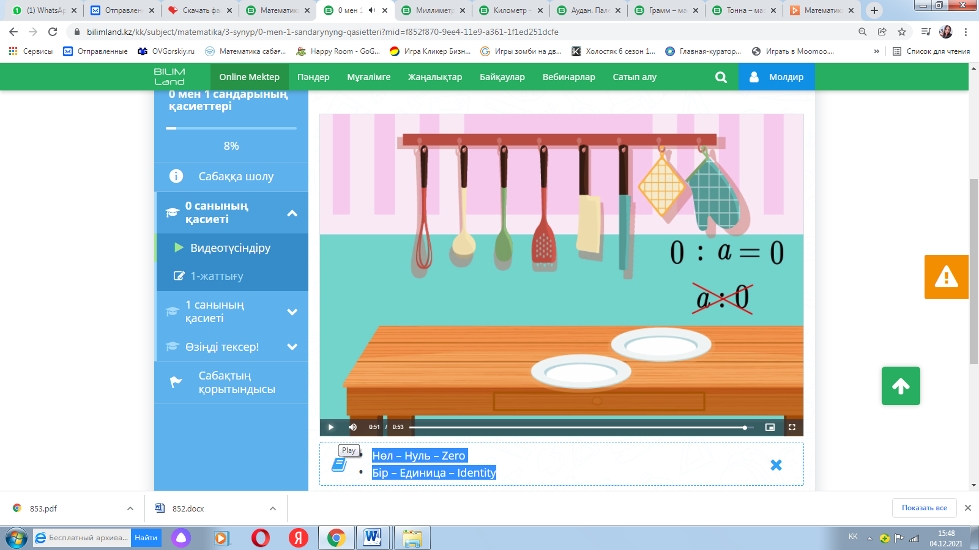
Task: Open Сабақтың қорытындысы lesson summary
Action: coord(231,383)
